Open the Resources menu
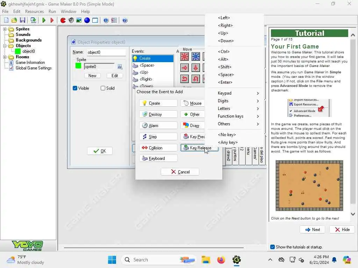Screen dimensions: 358x268 tap(35, 12)
